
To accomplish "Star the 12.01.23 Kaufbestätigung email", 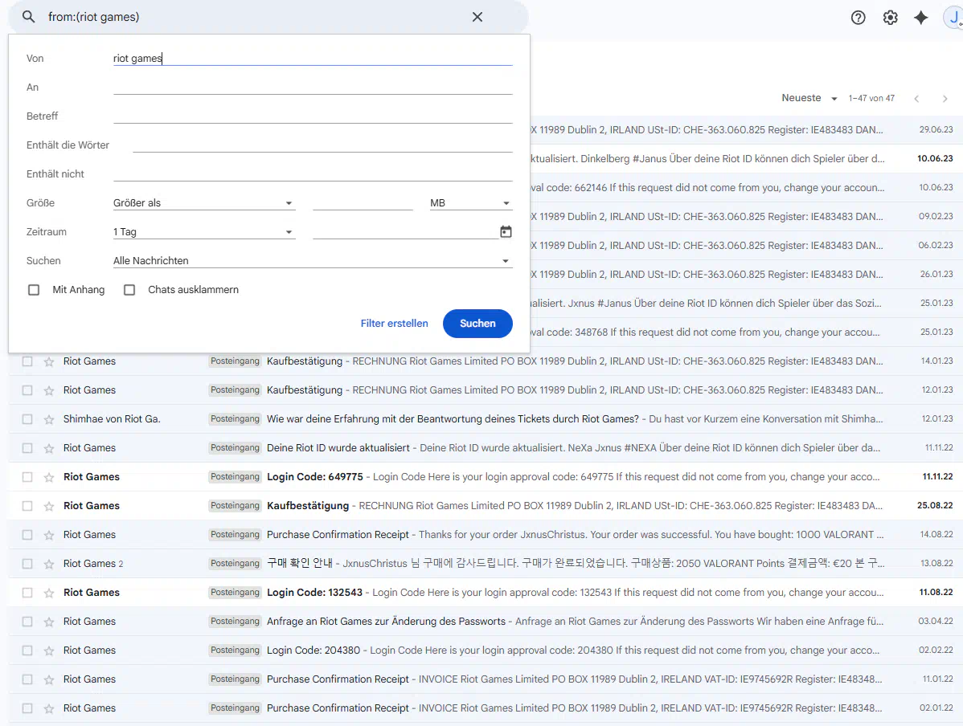I will click(49, 390).
